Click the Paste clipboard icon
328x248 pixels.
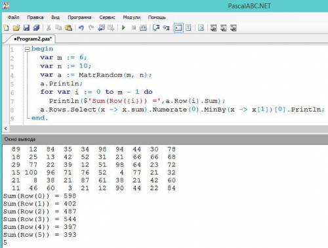click(69, 28)
